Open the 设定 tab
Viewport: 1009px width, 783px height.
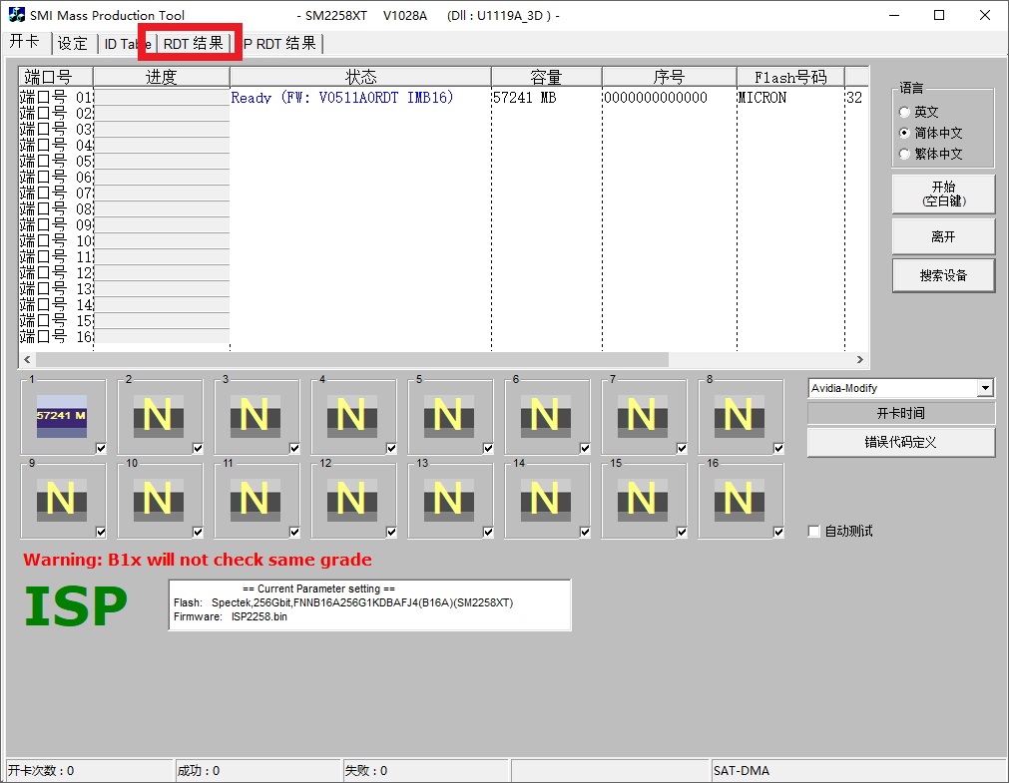click(73, 44)
